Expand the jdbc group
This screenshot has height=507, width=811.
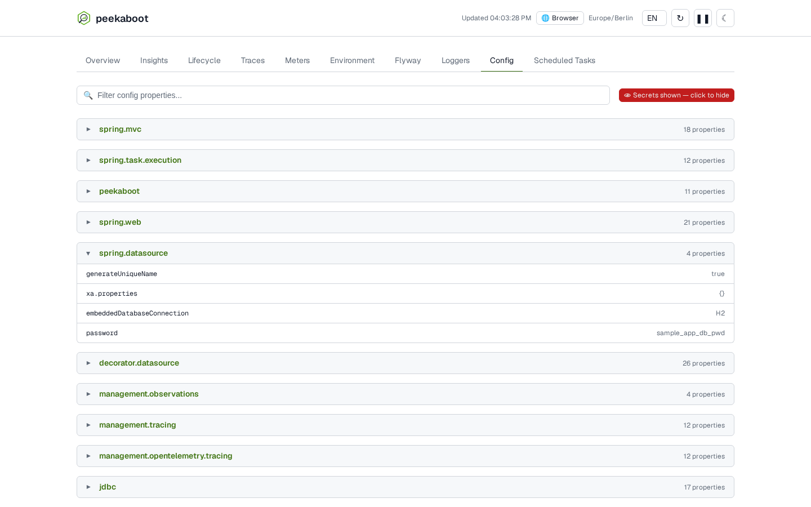[x=405, y=487]
